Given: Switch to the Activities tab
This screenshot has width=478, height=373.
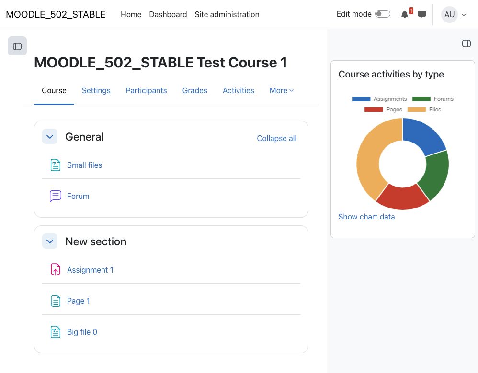Looking at the screenshot, I should click(239, 90).
